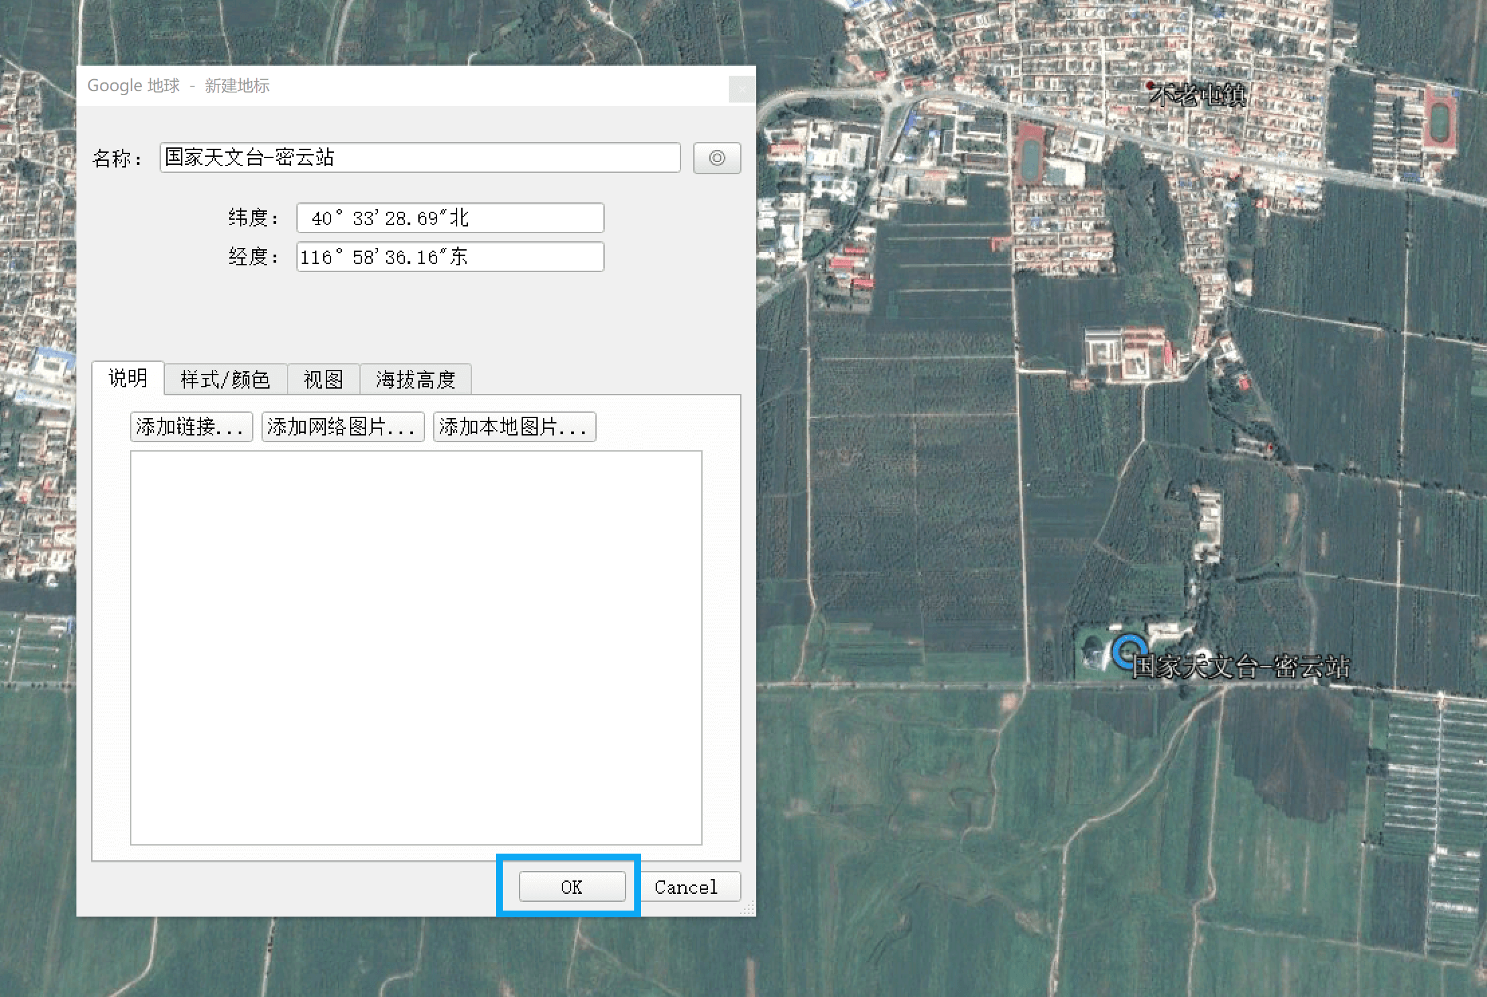This screenshot has width=1487, height=997.
Task: Close the 新建地标 dialog window
Action: [x=741, y=88]
